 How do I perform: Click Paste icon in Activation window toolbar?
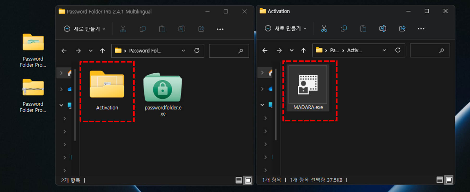pyautogui.click(x=363, y=29)
